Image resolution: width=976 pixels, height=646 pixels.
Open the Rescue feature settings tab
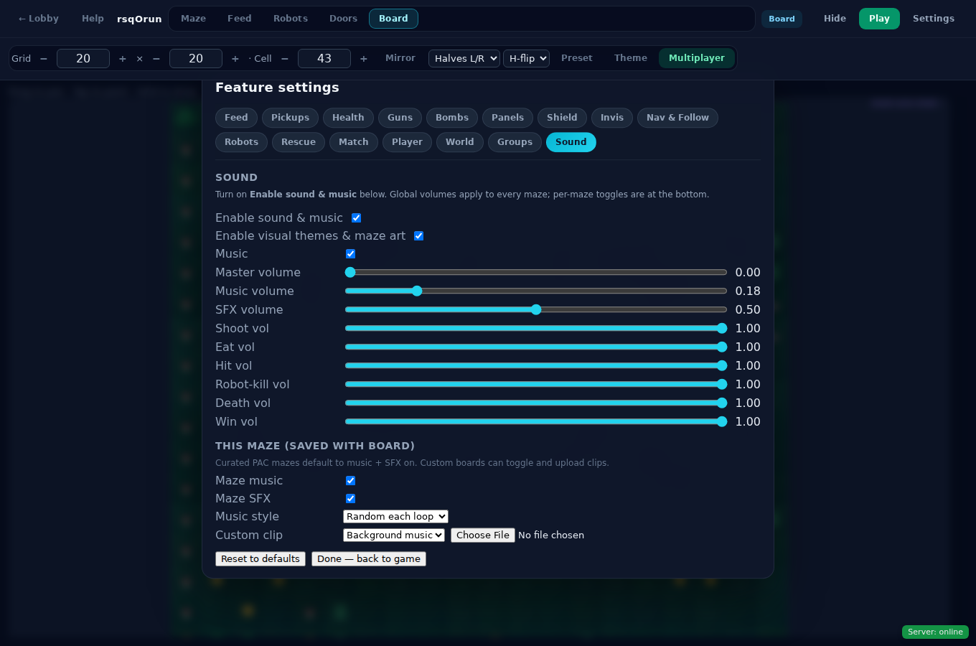pyautogui.click(x=299, y=142)
